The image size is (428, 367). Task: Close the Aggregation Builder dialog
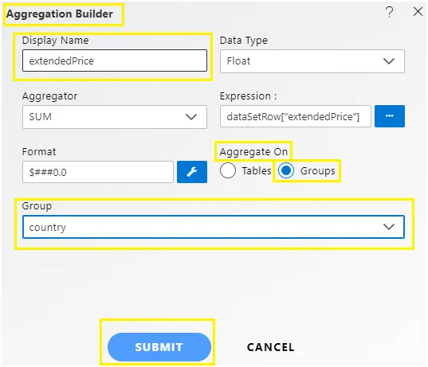[x=418, y=12]
